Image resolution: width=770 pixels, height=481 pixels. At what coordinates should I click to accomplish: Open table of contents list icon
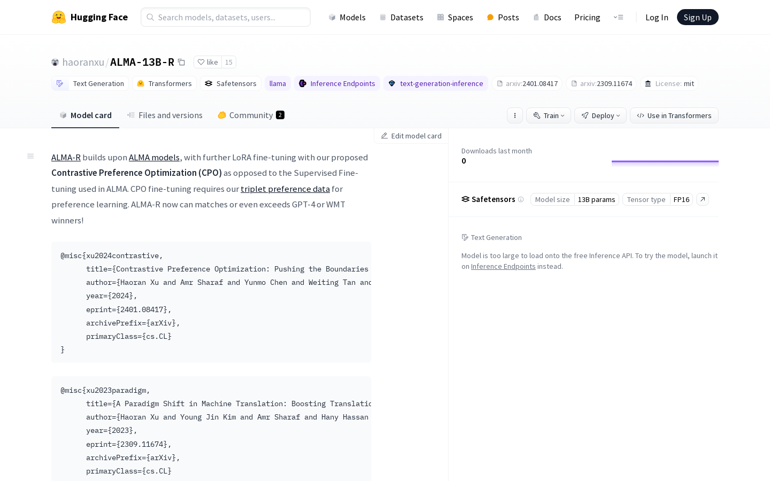tap(30, 156)
